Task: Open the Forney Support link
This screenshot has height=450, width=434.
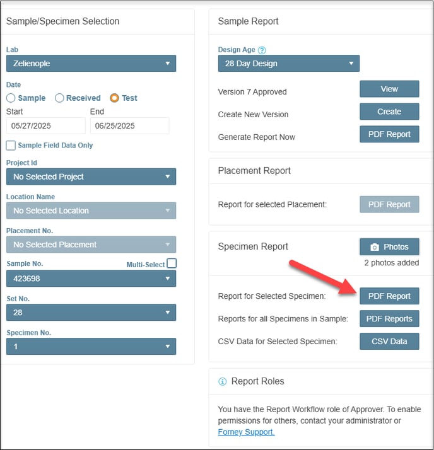Action: pyautogui.click(x=246, y=432)
